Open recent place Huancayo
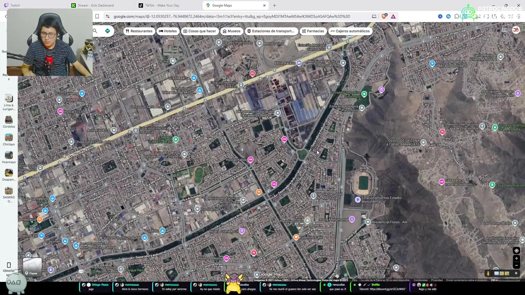Viewport: 525px width, 295px height. pyautogui.click(x=9, y=157)
